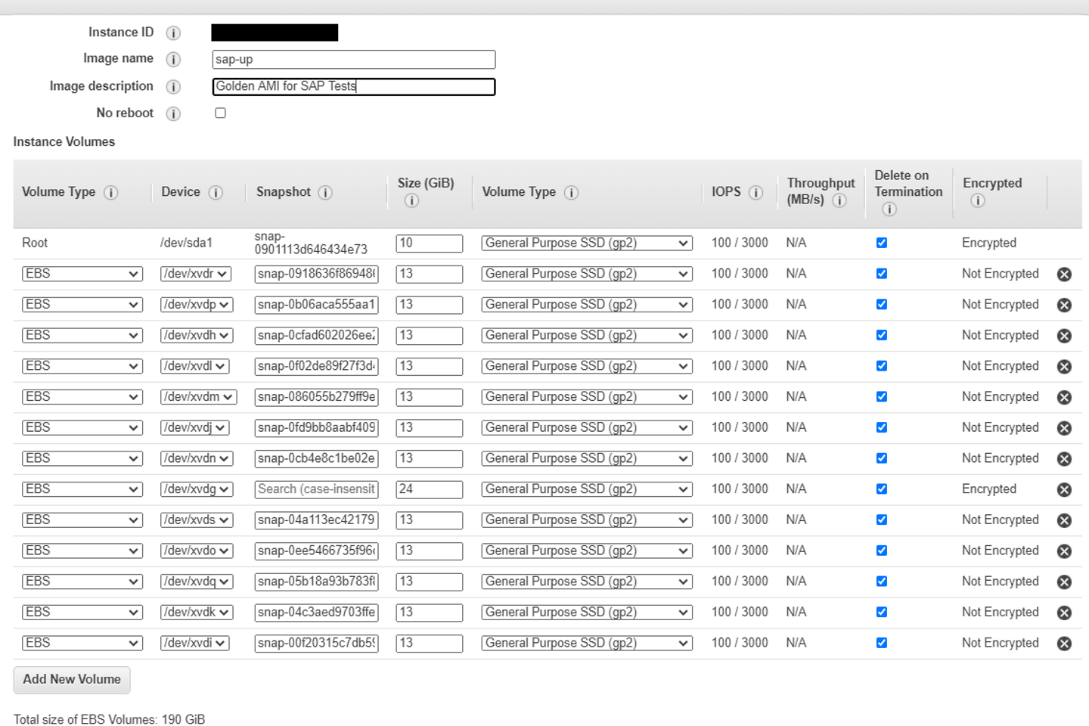This screenshot has height=726, width=1089.
Task: Click Throughput (MB/s) info icon
Action: point(839,200)
